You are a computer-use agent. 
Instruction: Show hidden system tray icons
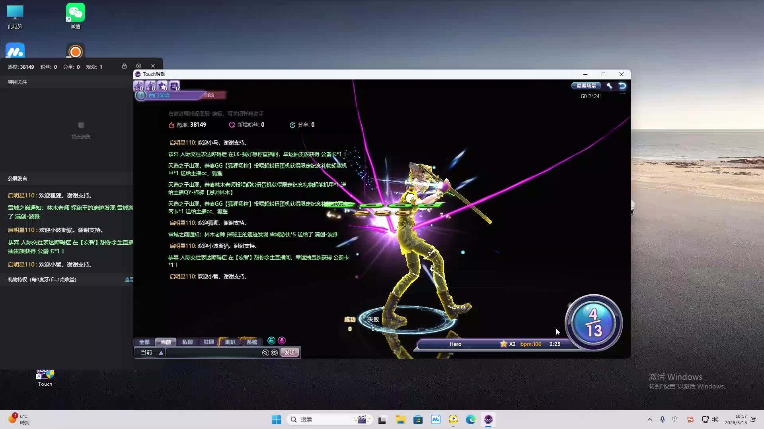click(650, 419)
